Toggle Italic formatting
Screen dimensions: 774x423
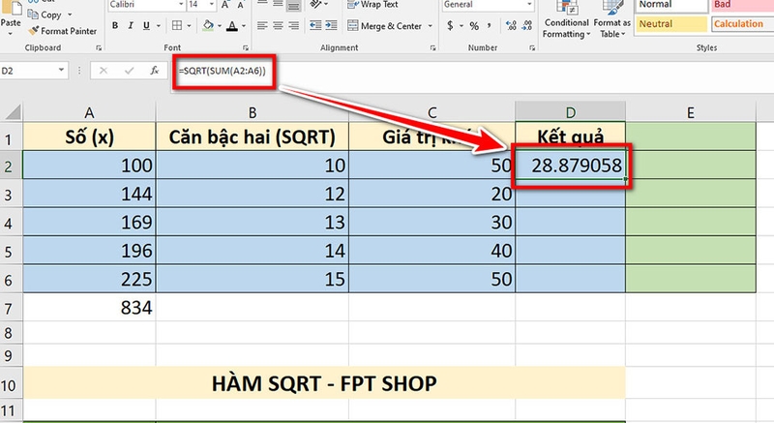pos(131,26)
